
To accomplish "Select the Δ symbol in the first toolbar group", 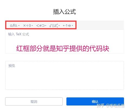I will pyautogui.click(x=16, y=26).
